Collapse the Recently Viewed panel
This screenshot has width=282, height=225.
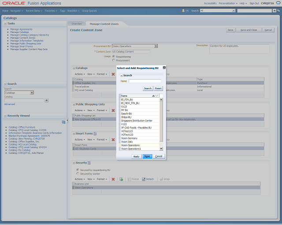5,116
